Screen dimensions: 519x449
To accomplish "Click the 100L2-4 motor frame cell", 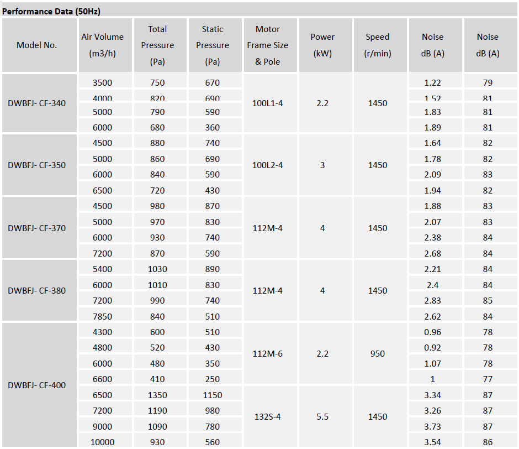I will click(x=267, y=165).
